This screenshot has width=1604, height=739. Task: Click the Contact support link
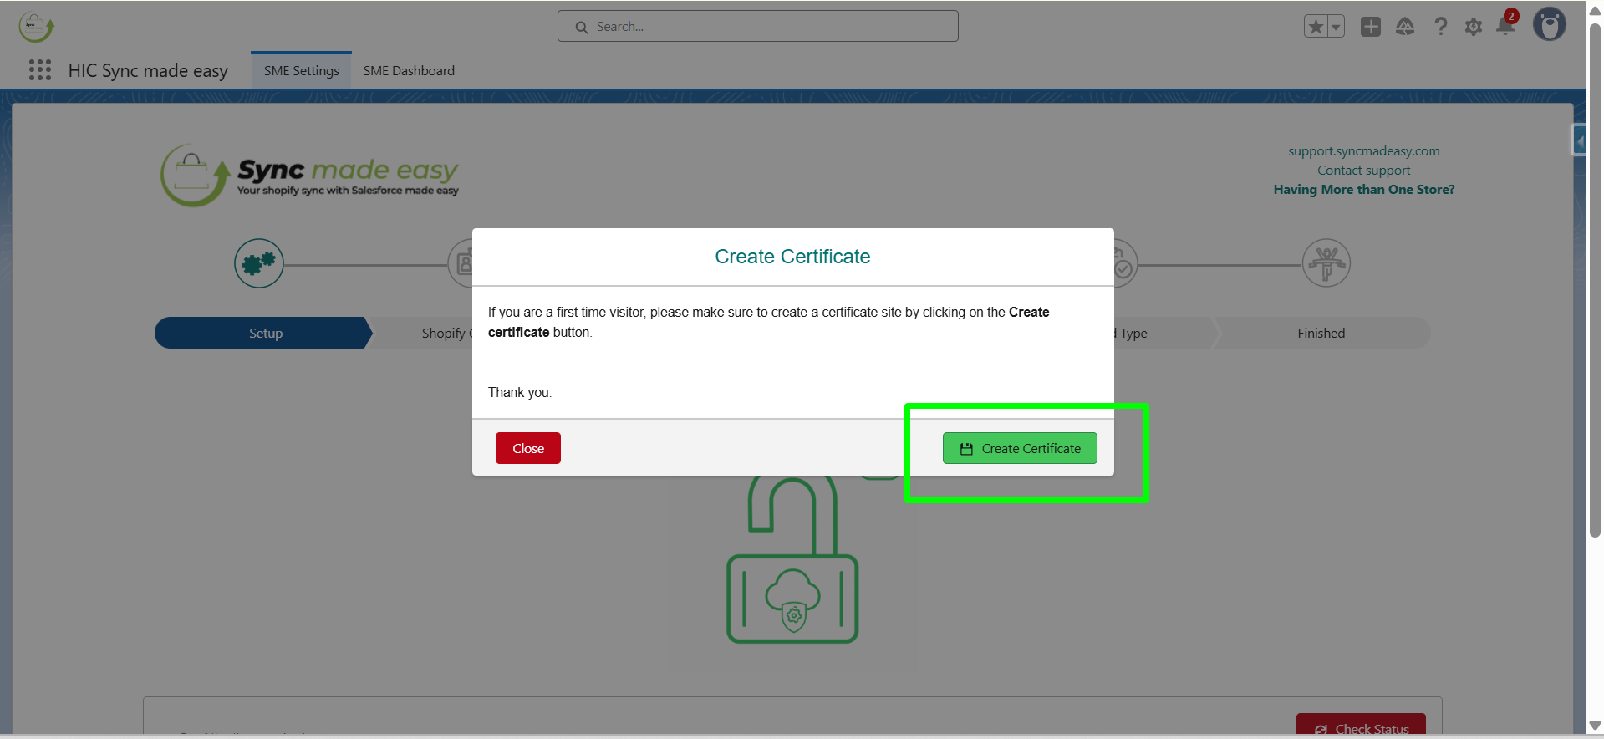tap(1363, 171)
